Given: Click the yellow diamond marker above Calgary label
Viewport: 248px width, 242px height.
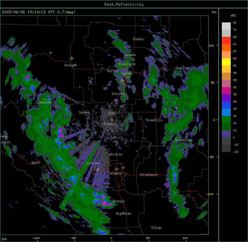Looking at the screenshot, I should point(117,169).
